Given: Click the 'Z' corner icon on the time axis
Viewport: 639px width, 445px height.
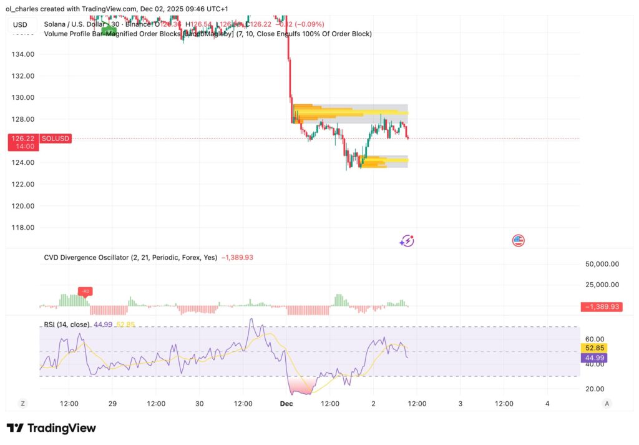Looking at the screenshot, I should (22, 403).
